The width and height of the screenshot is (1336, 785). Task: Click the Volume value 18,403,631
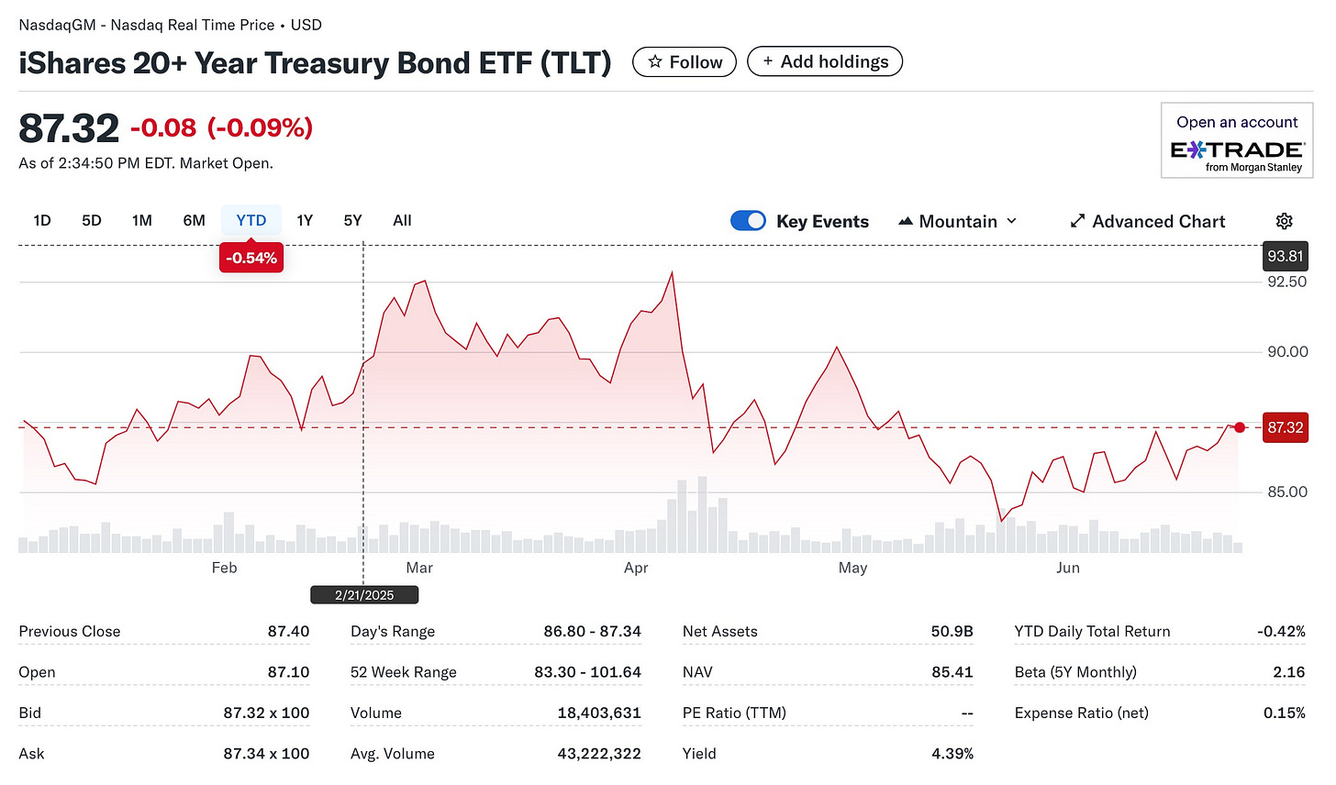point(599,713)
